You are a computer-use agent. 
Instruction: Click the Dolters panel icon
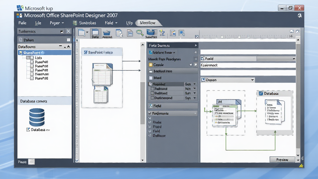(20, 40)
